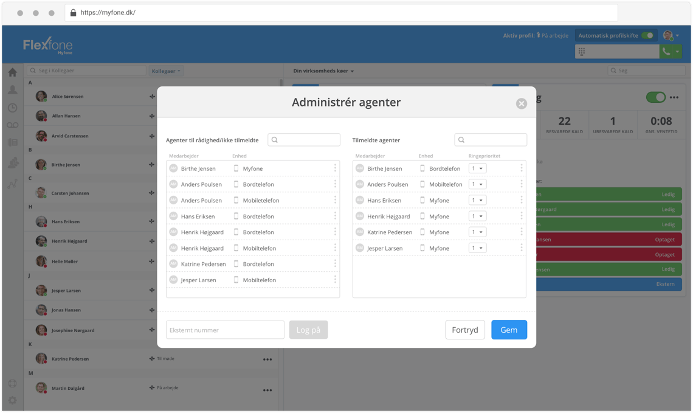Click the Fortryd cancel button
The height and width of the screenshot is (413, 693).
click(465, 330)
